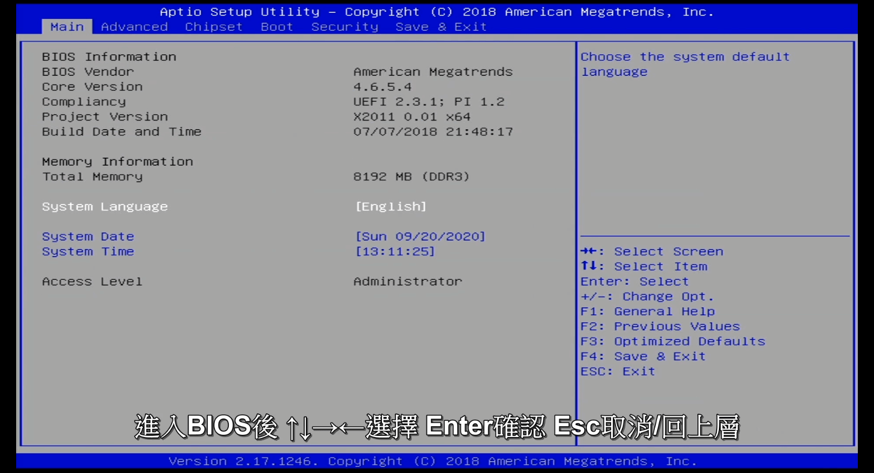The height and width of the screenshot is (473, 874).
Task: Select the System Time label
Action: point(88,252)
